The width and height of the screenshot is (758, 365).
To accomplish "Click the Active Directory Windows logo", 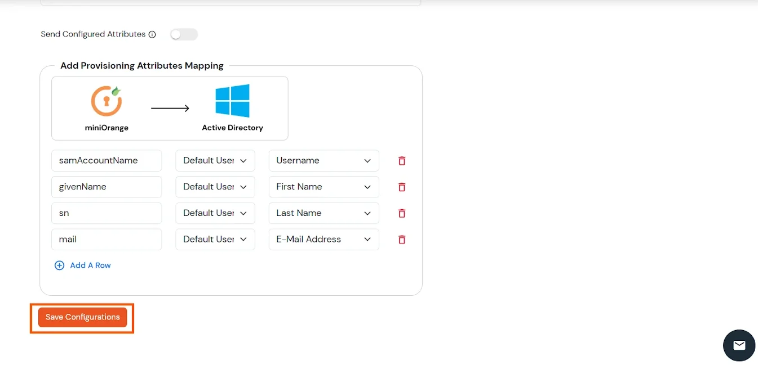I will (232, 101).
